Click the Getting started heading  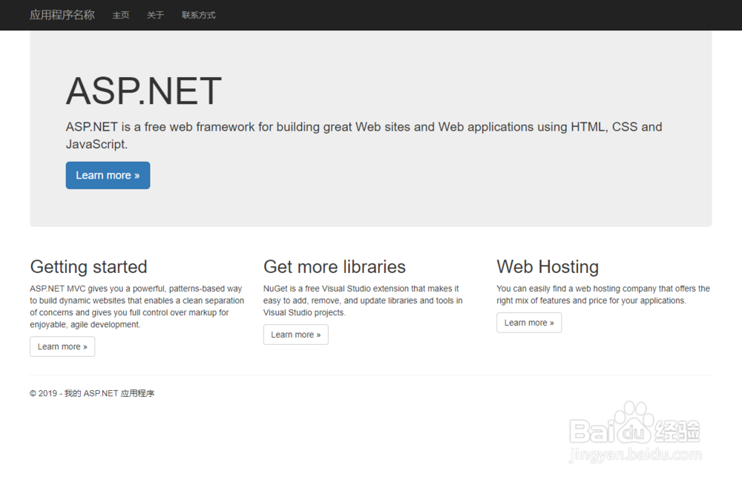(88, 266)
